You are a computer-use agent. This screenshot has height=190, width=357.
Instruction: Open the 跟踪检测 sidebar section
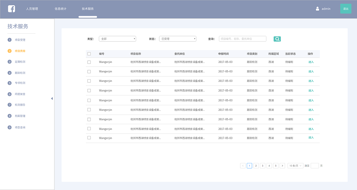pyautogui.click(x=20, y=72)
